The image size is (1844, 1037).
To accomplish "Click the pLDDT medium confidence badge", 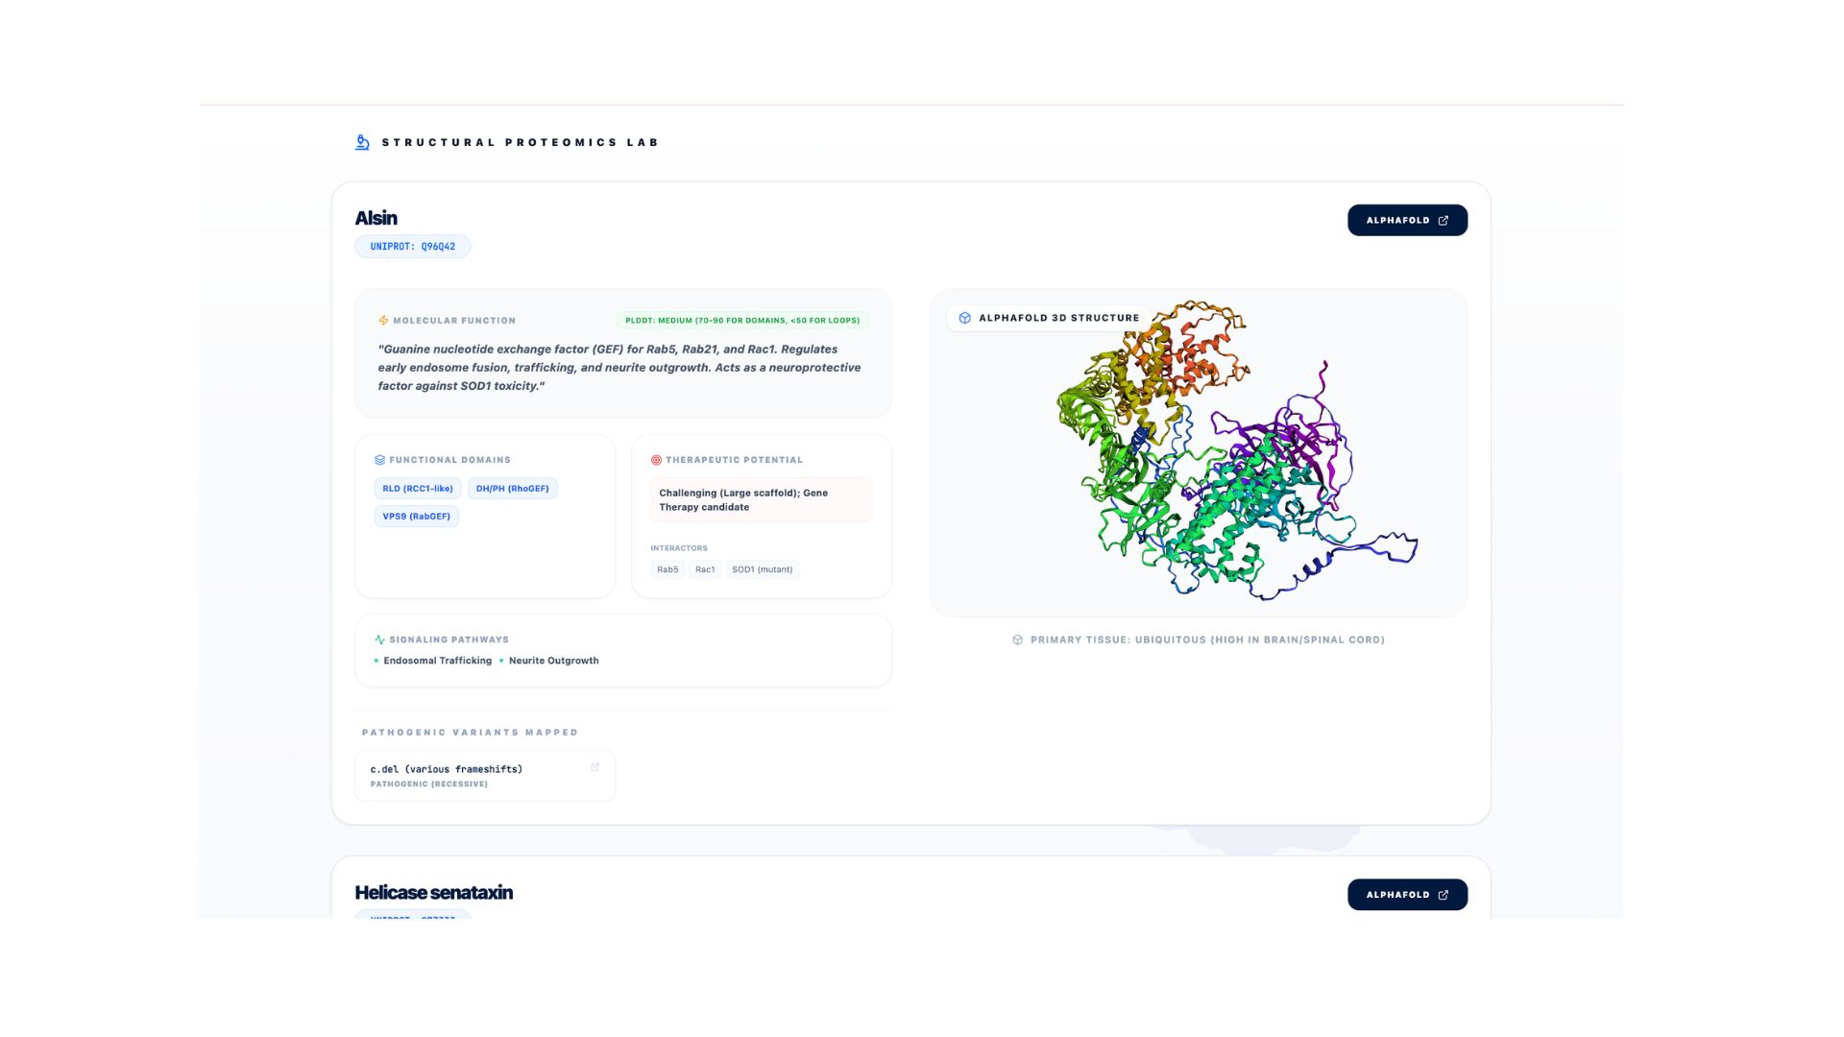I will (742, 321).
